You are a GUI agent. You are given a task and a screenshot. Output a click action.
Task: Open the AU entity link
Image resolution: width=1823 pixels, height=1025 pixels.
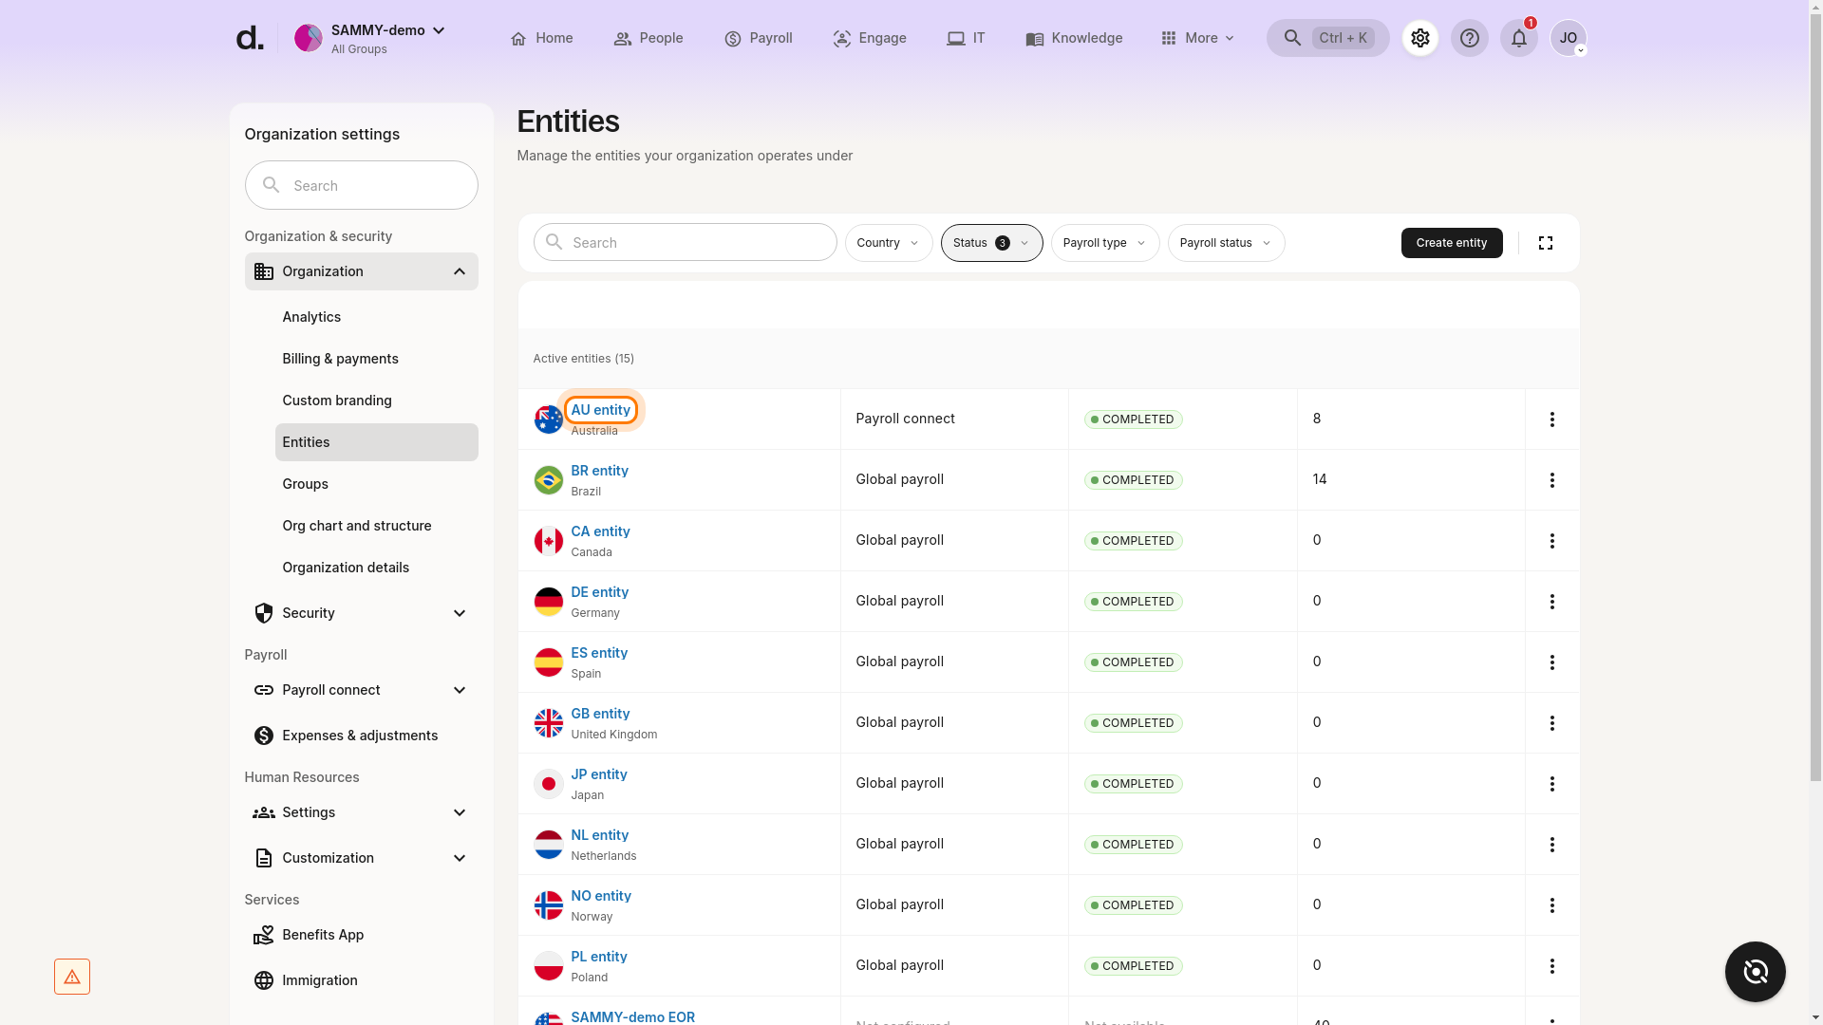pyautogui.click(x=600, y=410)
